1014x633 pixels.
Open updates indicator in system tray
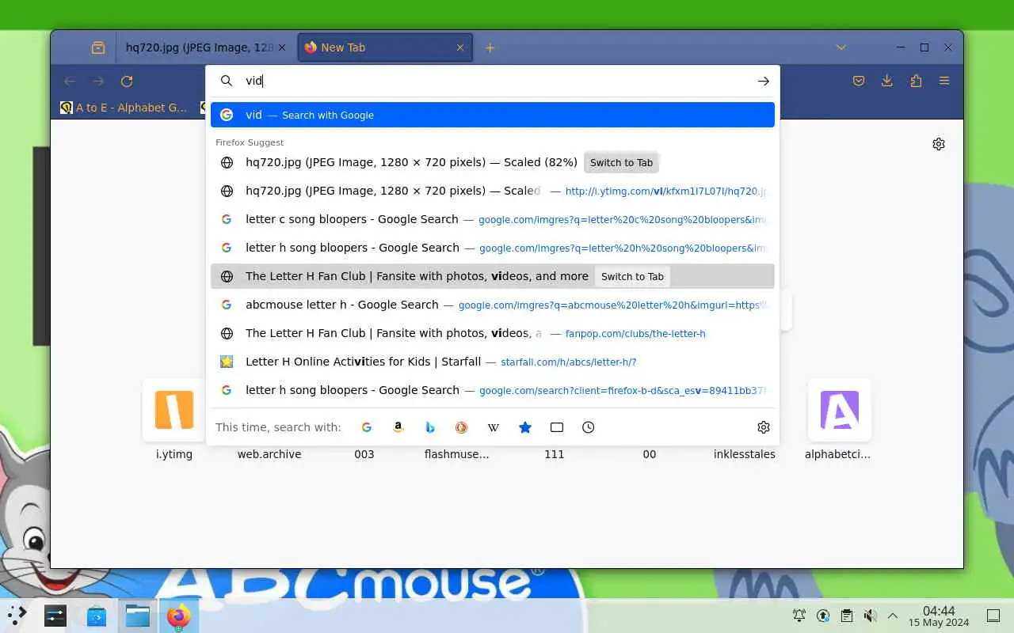tap(823, 616)
